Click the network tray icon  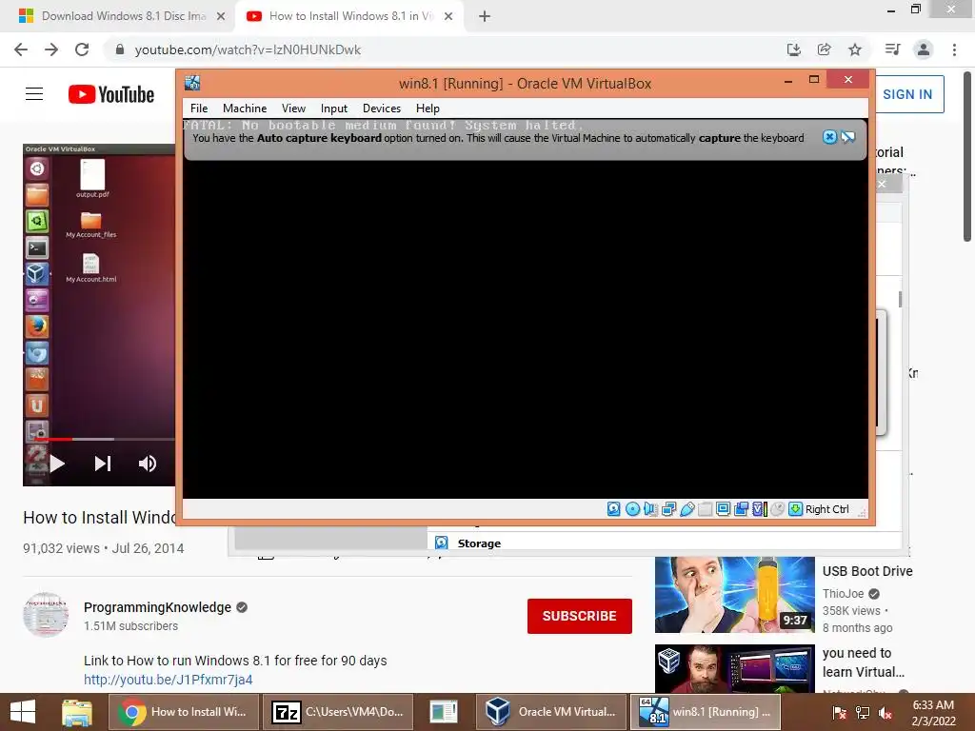coord(863,714)
